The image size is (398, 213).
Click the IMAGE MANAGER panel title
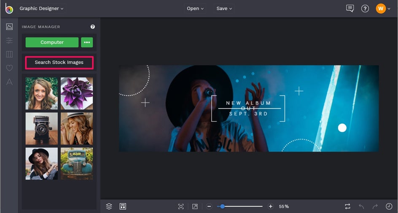click(x=41, y=27)
